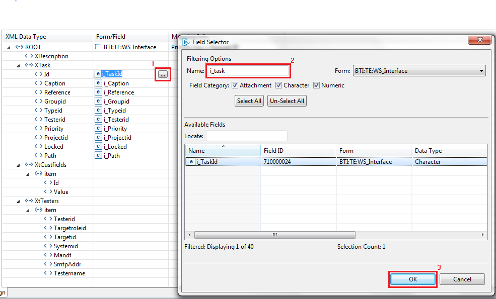Collapse the XtCustfields node
This screenshot has height=299, width=496.
pyautogui.click(x=18, y=165)
